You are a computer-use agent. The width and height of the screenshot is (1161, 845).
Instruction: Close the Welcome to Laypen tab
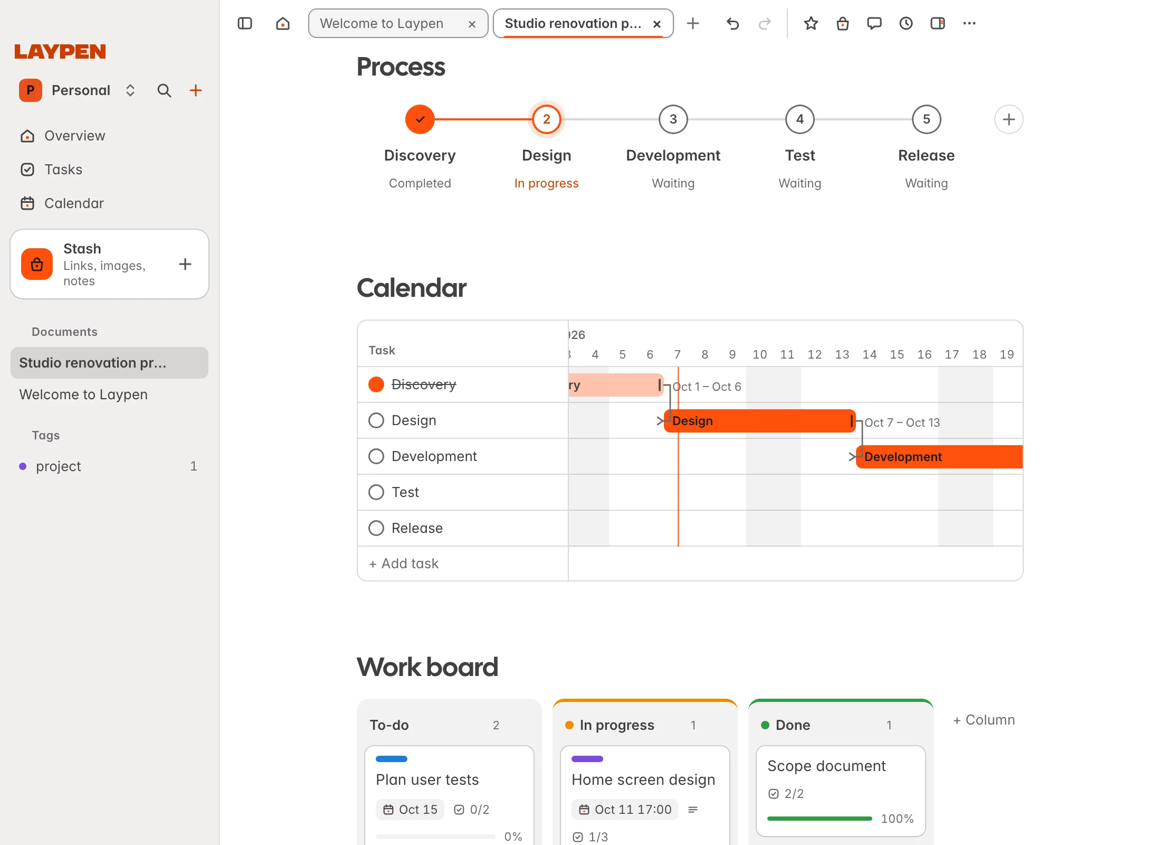[x=472, y=24]
